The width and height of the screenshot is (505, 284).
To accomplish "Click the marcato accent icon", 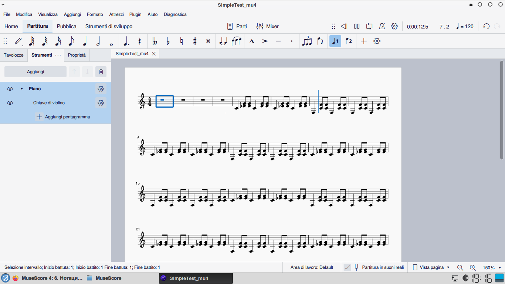I will click(252, 41).
